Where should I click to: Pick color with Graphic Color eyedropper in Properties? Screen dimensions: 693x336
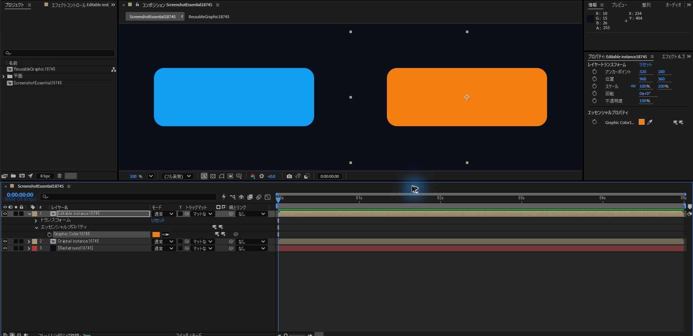click(650, 123)
